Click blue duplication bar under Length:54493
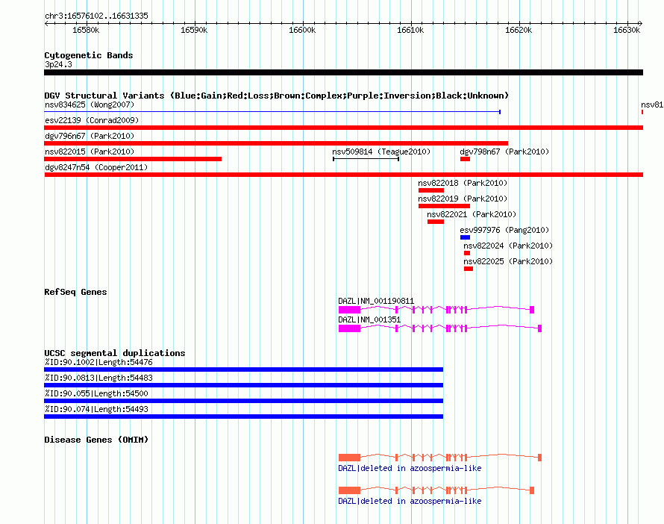 [x=243, y=417]
